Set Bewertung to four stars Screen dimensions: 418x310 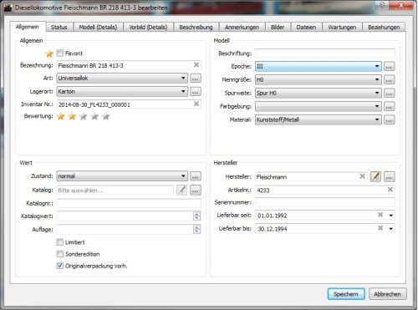[x=94, y=116]
